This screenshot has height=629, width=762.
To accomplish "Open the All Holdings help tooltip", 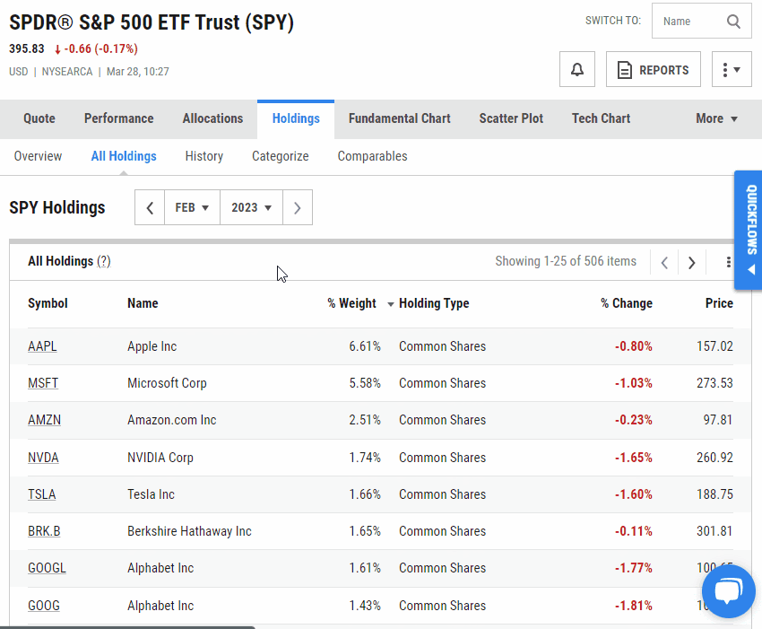I will click(x=104, y=262).
